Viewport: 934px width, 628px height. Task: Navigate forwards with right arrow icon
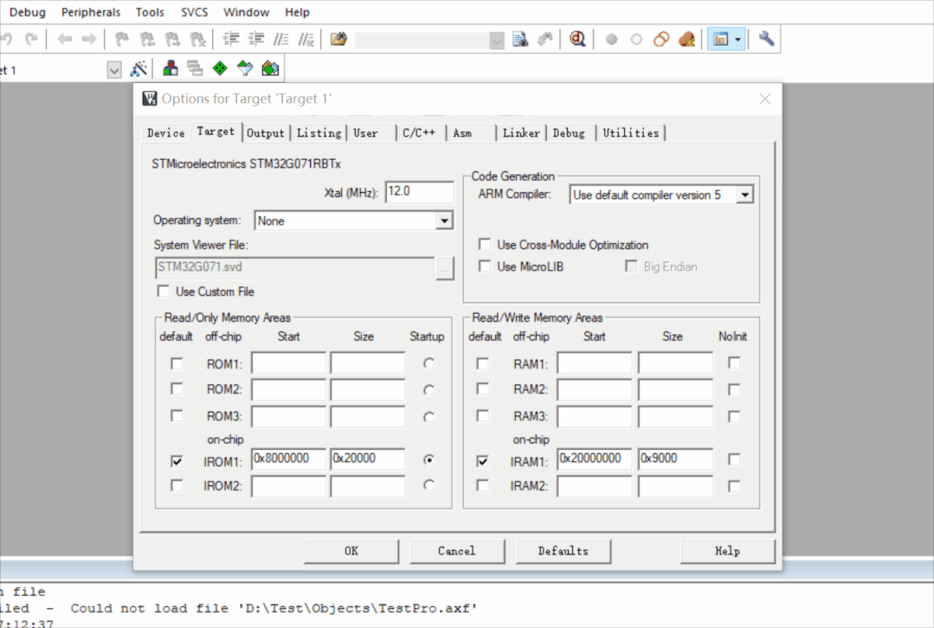tap(89, 39)
